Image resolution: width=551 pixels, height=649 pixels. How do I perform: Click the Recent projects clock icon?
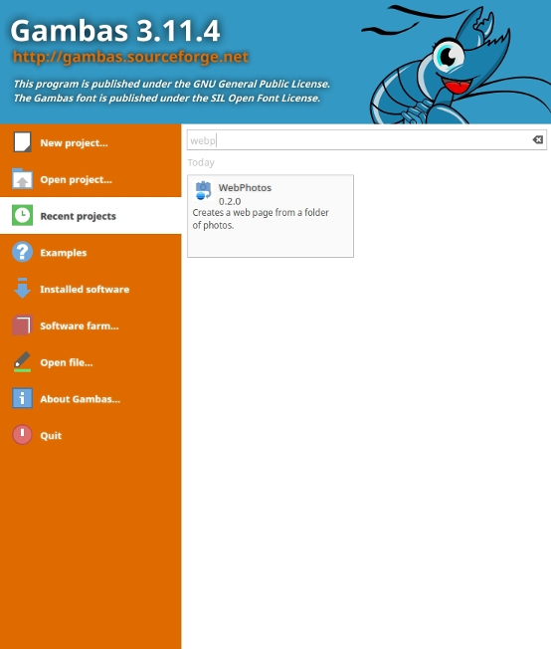[22, 215]
